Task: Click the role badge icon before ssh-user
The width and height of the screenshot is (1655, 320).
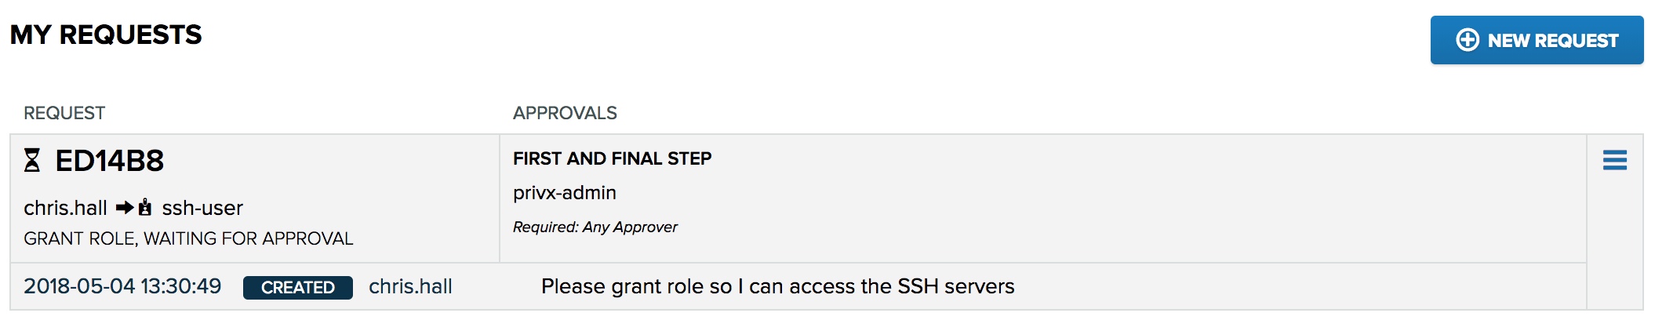Action: coord(145,208)
